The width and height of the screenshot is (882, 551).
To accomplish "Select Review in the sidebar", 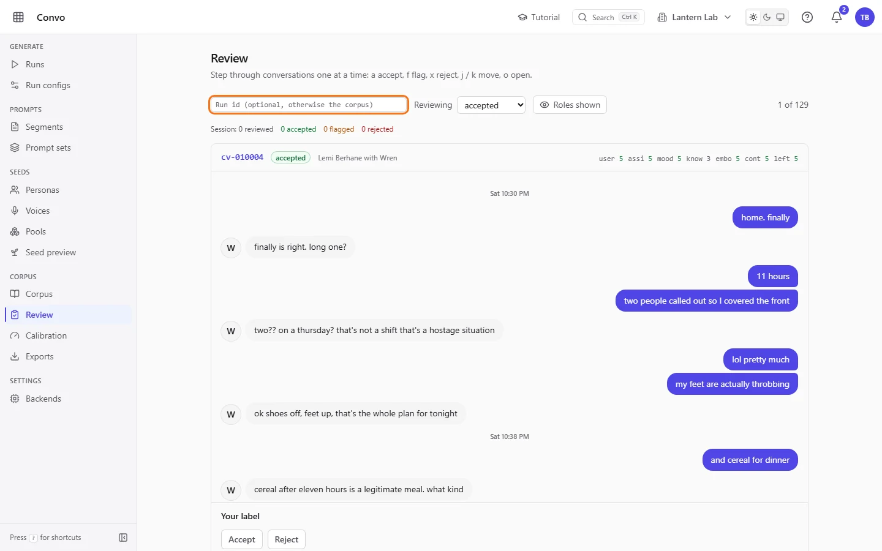I will [68, 315].
